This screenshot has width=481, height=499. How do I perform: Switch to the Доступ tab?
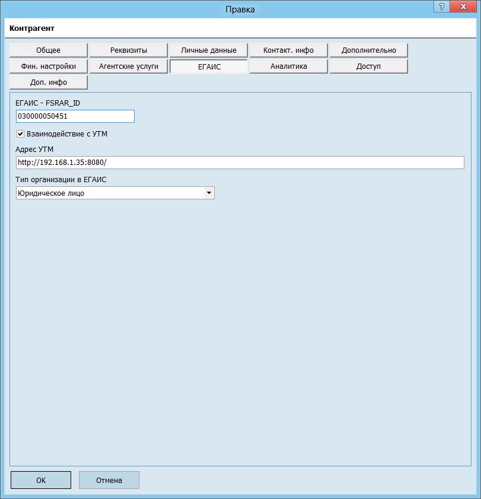[369, 66]
